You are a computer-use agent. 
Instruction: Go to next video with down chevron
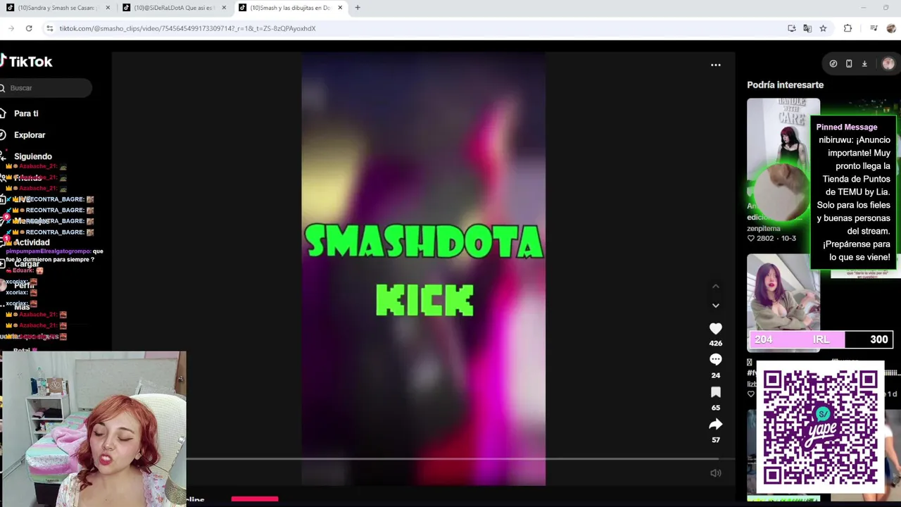tap(715, 306)
